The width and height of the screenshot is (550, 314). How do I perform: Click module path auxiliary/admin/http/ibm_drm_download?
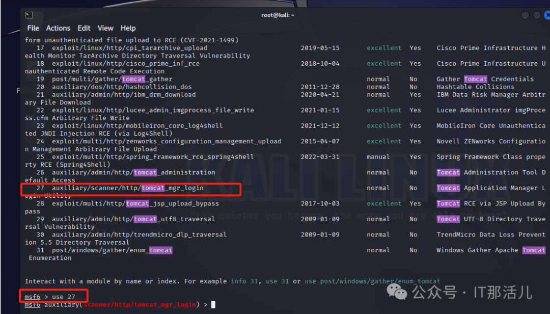[x=124, y=94]
